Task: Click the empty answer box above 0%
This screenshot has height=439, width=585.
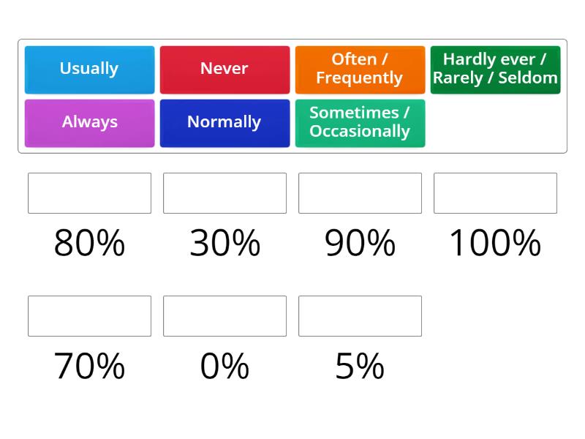Action: click(x=224, y=316)
